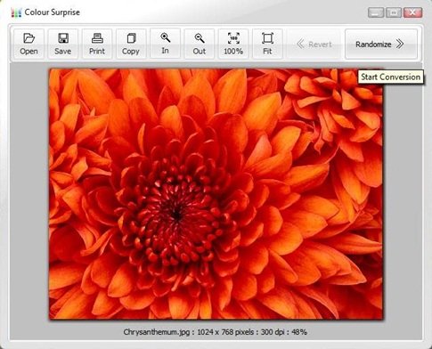This screenshot has width=432, height=349.
Task: Fit image to window
Action: tap(267, 44)
